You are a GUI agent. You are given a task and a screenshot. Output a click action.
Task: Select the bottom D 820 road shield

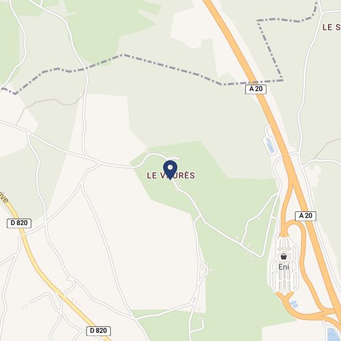coord(99,331)
